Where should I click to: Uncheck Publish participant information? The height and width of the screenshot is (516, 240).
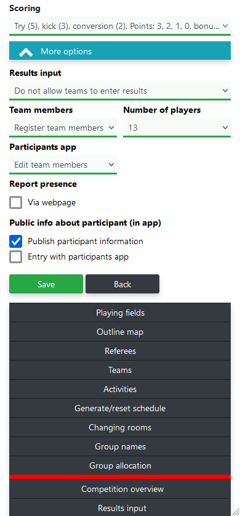tap(16, 241)
